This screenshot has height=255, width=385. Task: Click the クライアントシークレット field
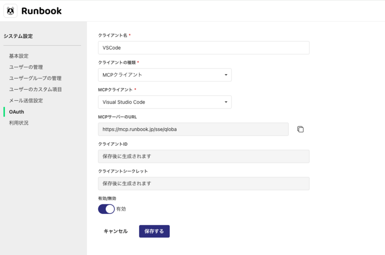pyautogui.click(x=203, y=184)
